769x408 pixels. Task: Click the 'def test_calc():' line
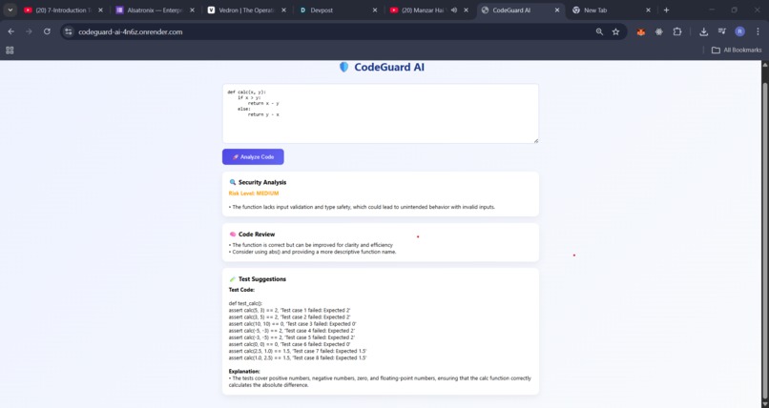tap(245, 304)
